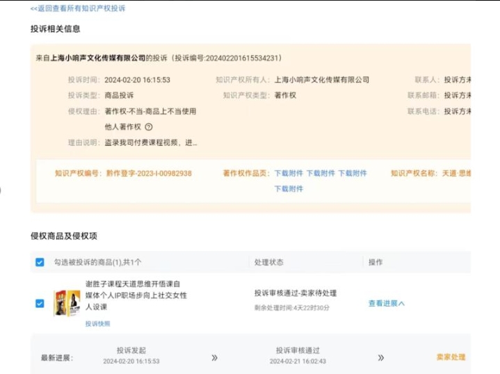Select the 投诉审核通过 progress step
The width and height of the screenshot is (500, 374).
coord(298,351)
